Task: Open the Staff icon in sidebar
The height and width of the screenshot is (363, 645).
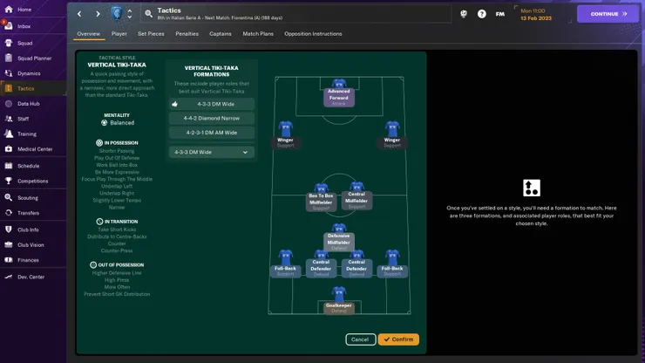Action: coord(9,119)
